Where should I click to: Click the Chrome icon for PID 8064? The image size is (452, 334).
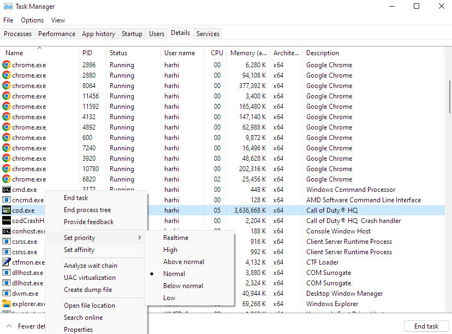click(x=7, y=86)
